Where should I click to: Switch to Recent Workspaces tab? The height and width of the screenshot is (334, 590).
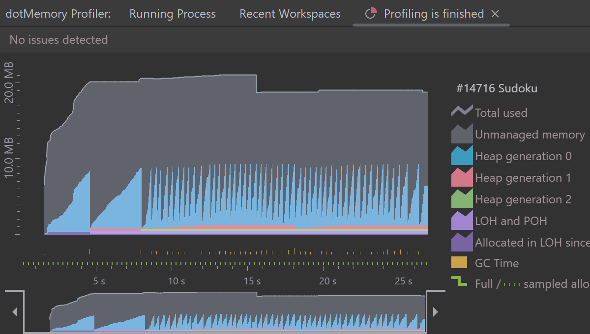pyautogui.click(x=290, y=14)
